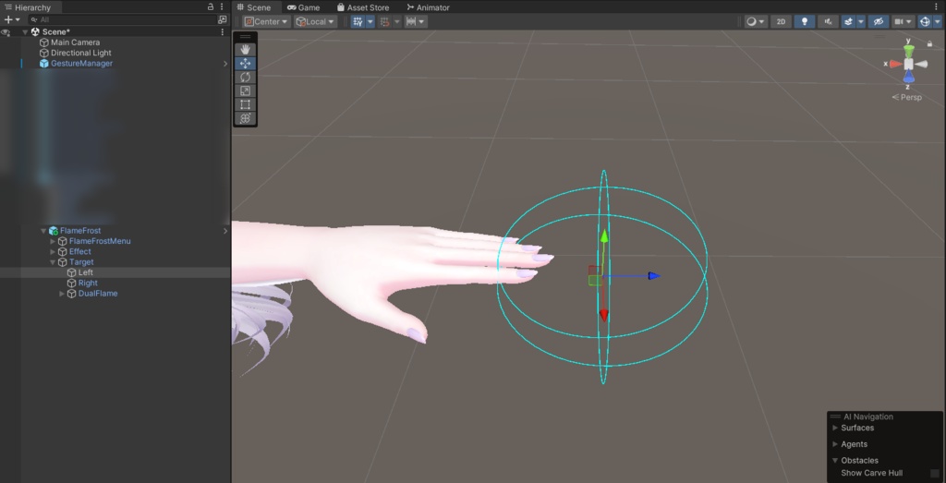946x483 pixels.
Task: Toggle scene visibility eye icon for Scene
Action: [x=6, y=32]
